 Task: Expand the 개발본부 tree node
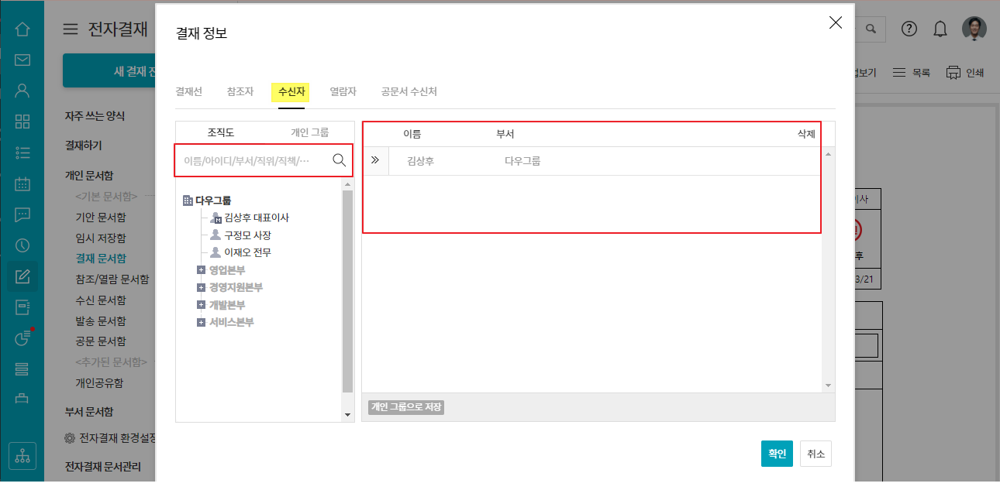tap(202, 305)
